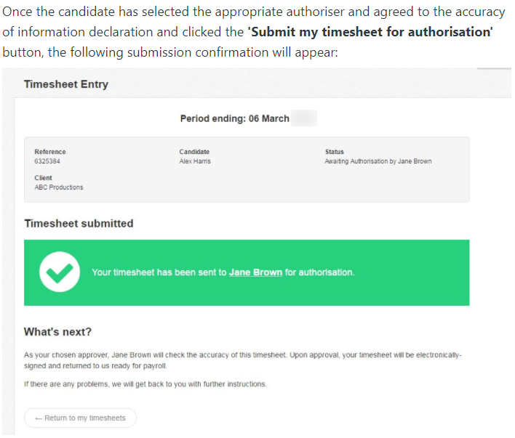Select client name ABC Productions
Image resolution: width=515 pixels, height=438 pixels.
59,187
